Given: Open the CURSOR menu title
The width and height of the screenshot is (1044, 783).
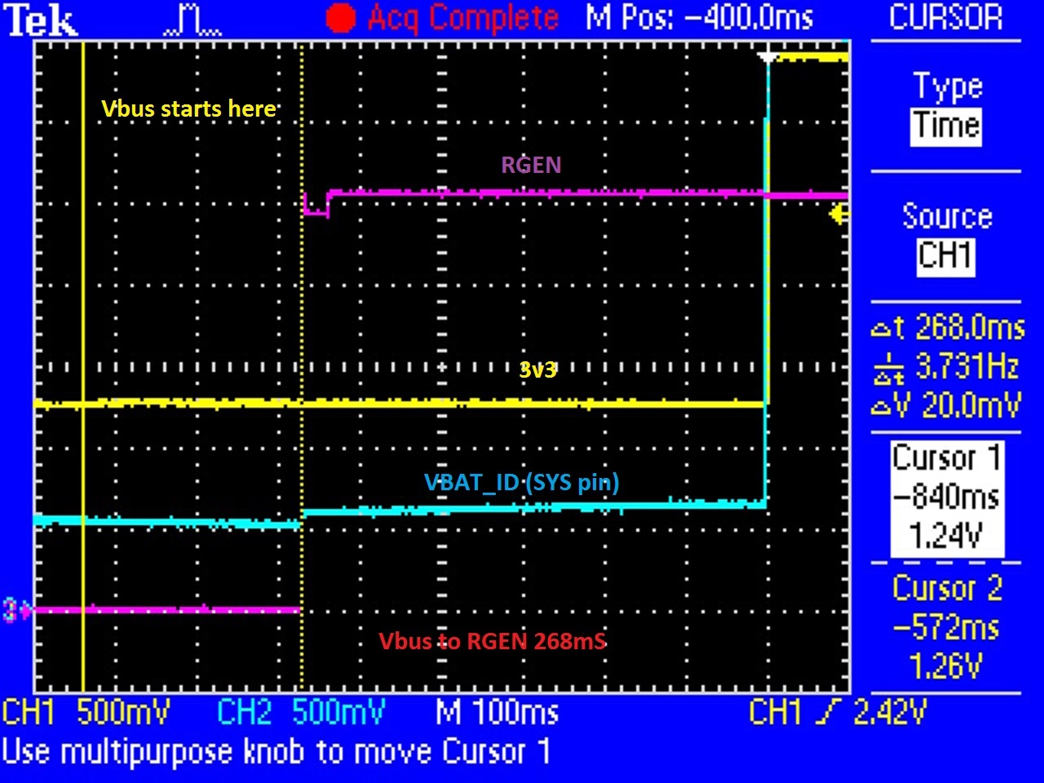Looking at the screenshot, I should click(946, 18).
